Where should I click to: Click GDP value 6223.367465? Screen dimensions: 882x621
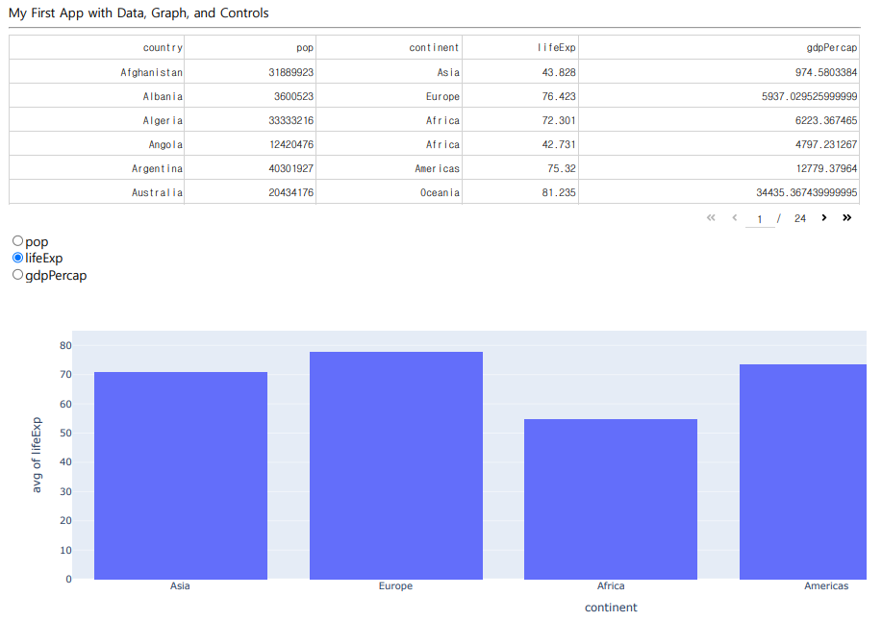click(718, 120)
